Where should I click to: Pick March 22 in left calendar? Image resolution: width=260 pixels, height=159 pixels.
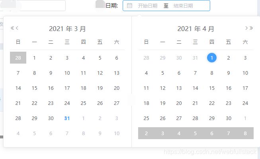(34, 103)
